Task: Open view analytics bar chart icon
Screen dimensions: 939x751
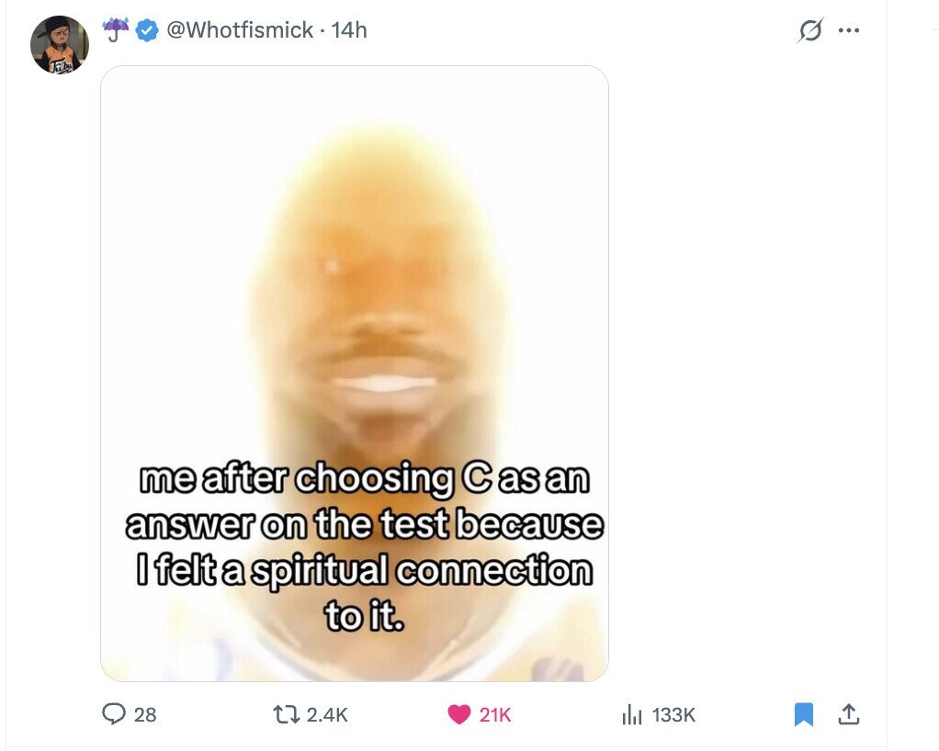Action: 632,714
